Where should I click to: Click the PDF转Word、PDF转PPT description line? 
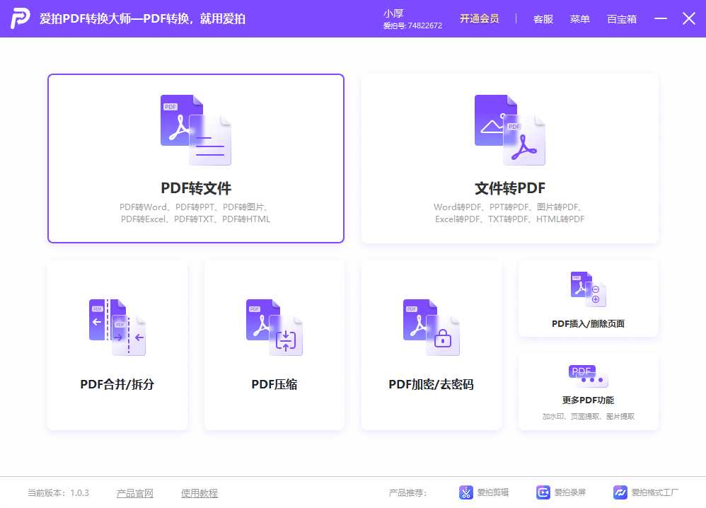195,207
